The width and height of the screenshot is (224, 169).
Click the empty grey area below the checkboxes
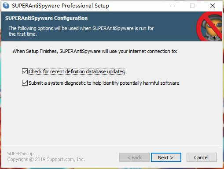111,115
